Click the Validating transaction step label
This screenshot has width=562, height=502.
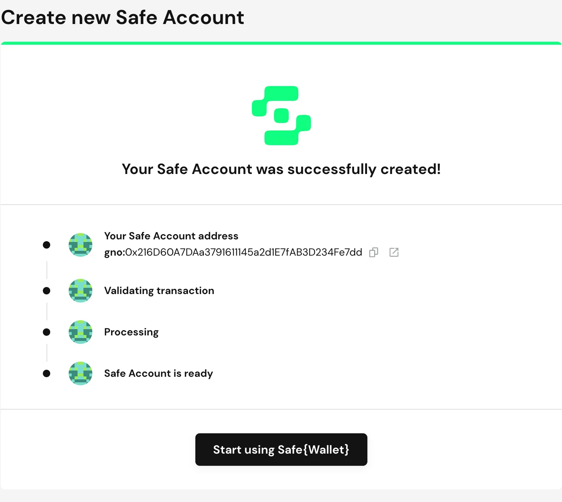click(159, 291)
